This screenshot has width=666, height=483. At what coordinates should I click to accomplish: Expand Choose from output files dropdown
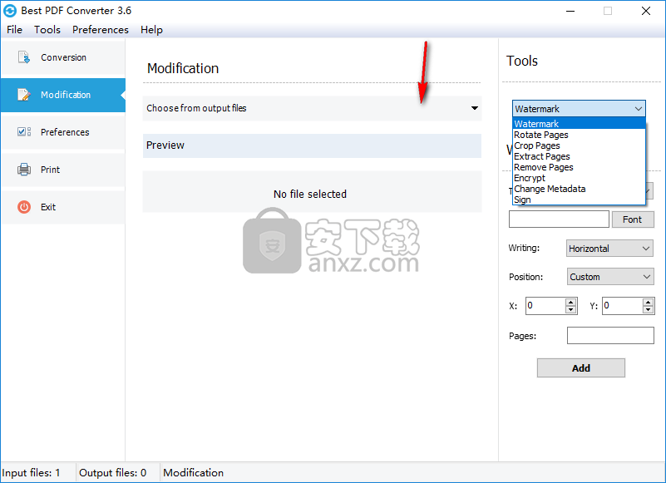[x=312, y=108]
